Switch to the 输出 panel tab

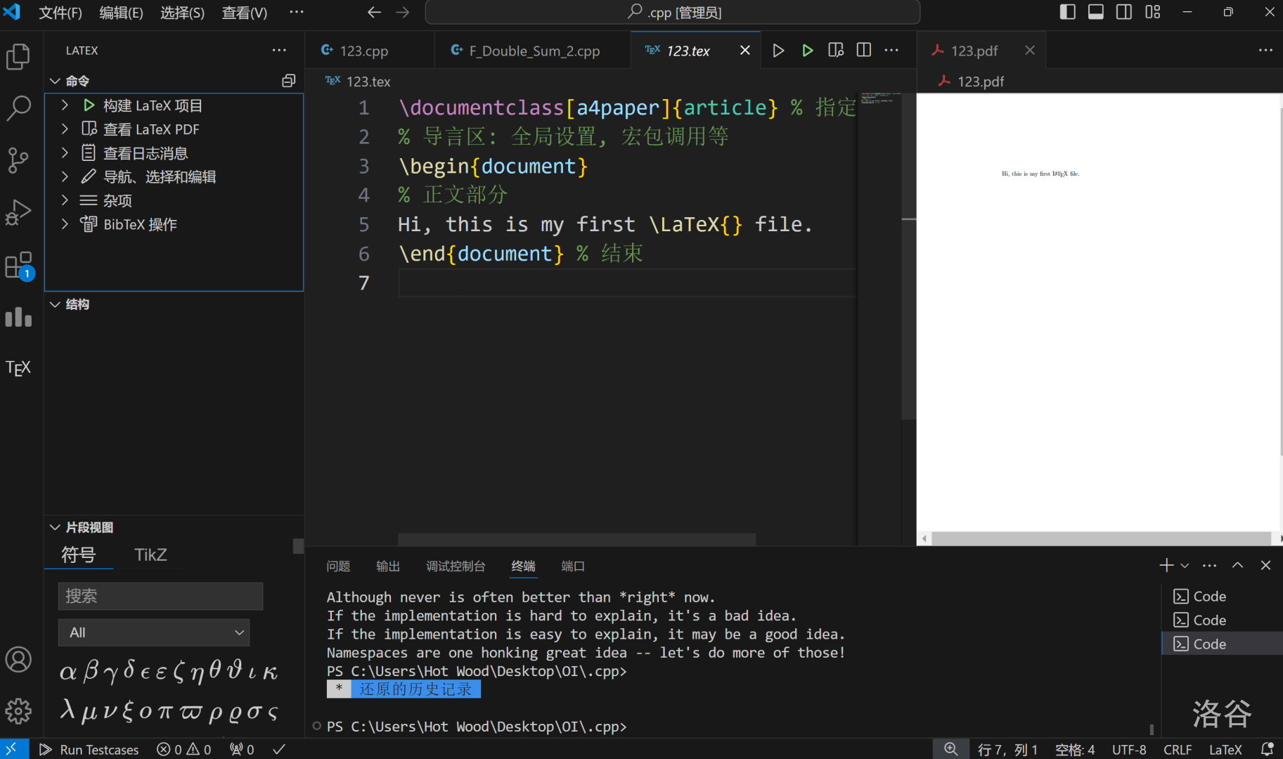pyautogui.click(x=387, y=566)
